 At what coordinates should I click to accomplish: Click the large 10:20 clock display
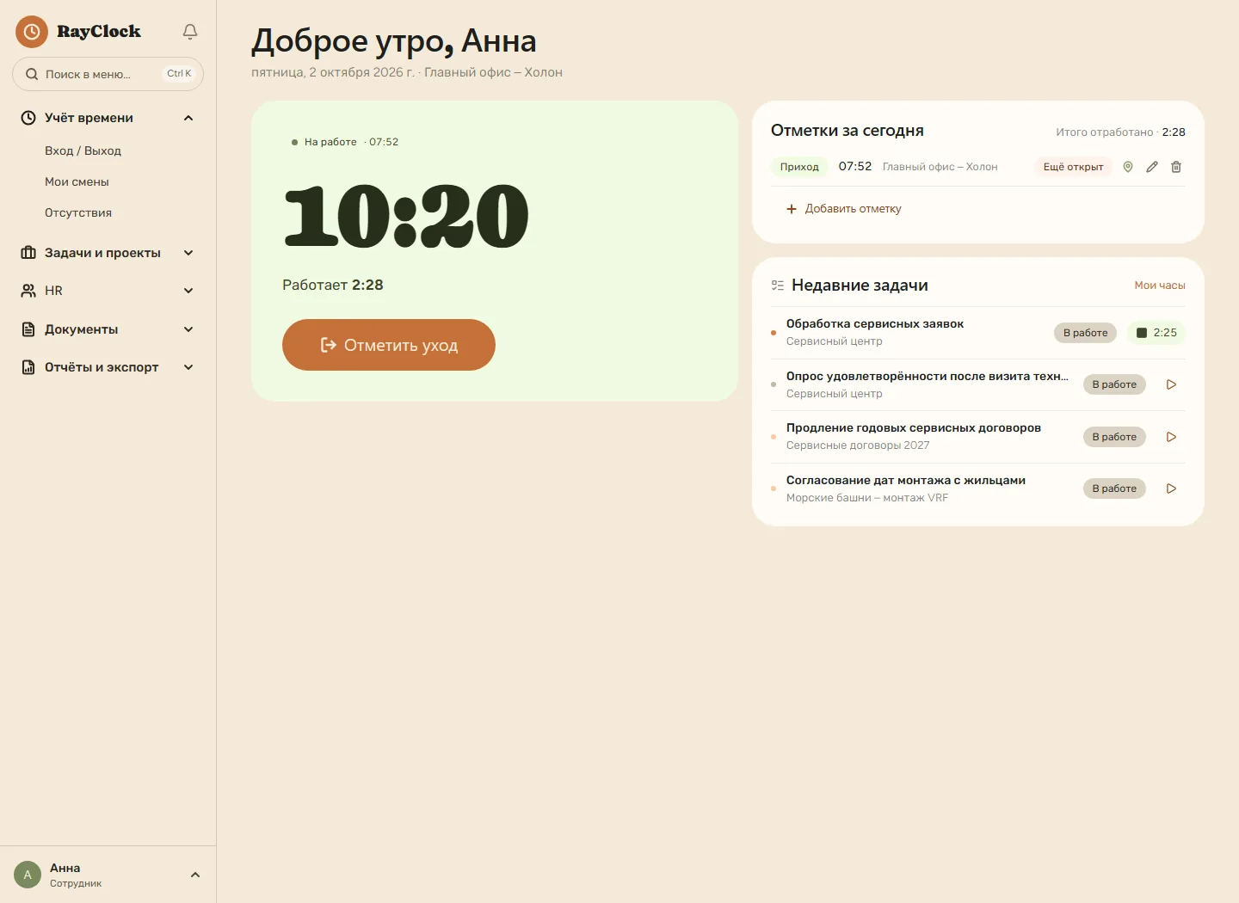(406, 217)
